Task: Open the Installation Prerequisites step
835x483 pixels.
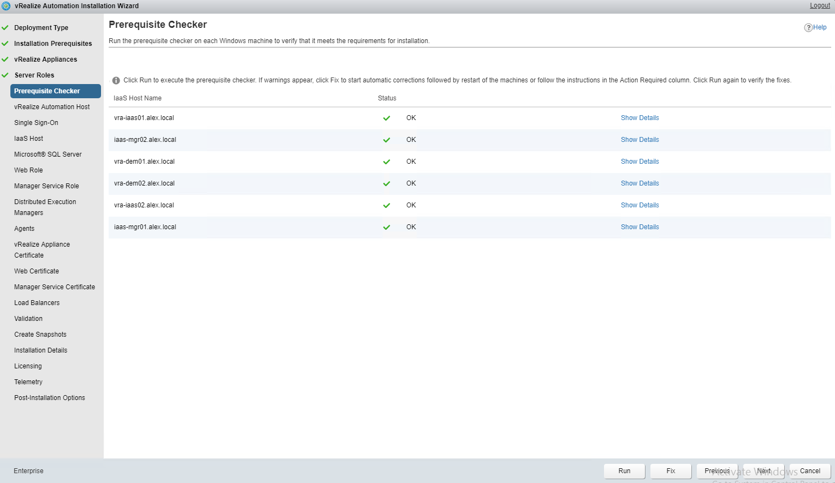Action: tap(53, 44)
